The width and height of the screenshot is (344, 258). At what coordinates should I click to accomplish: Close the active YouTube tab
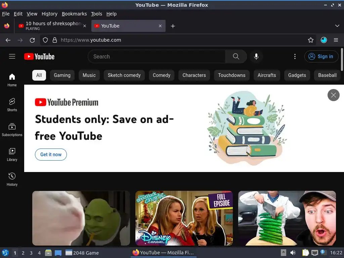[160, 26]
